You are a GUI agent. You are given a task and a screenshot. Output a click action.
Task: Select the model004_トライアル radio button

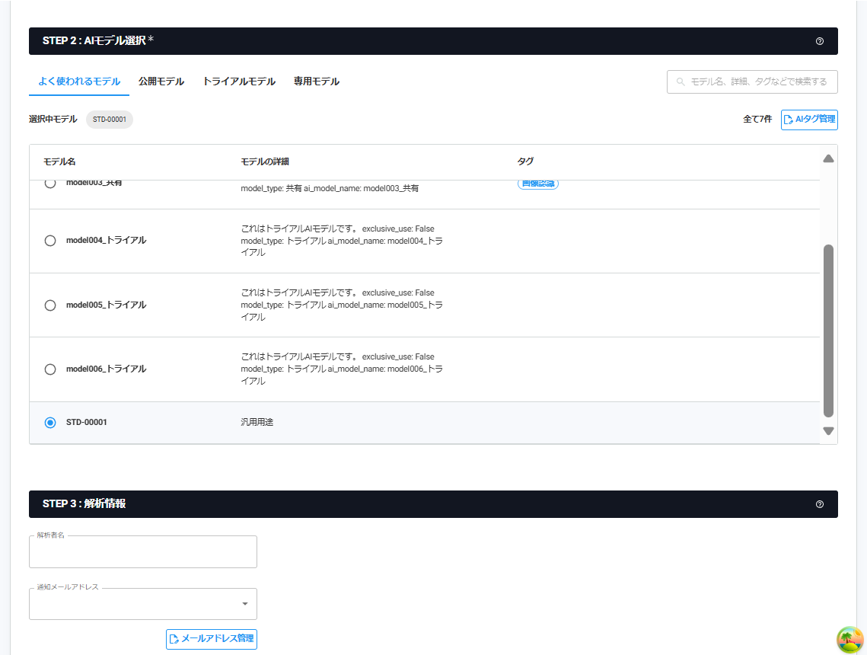[50, 241]
